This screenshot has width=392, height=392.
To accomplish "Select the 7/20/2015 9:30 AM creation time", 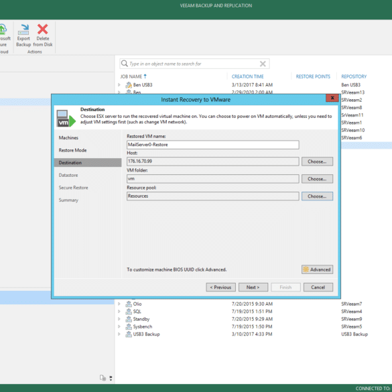I will (252, 304).
